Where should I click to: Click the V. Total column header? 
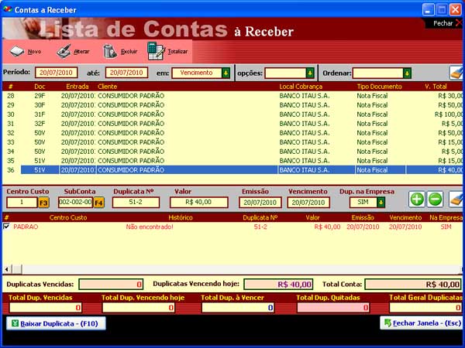[436, 87]
